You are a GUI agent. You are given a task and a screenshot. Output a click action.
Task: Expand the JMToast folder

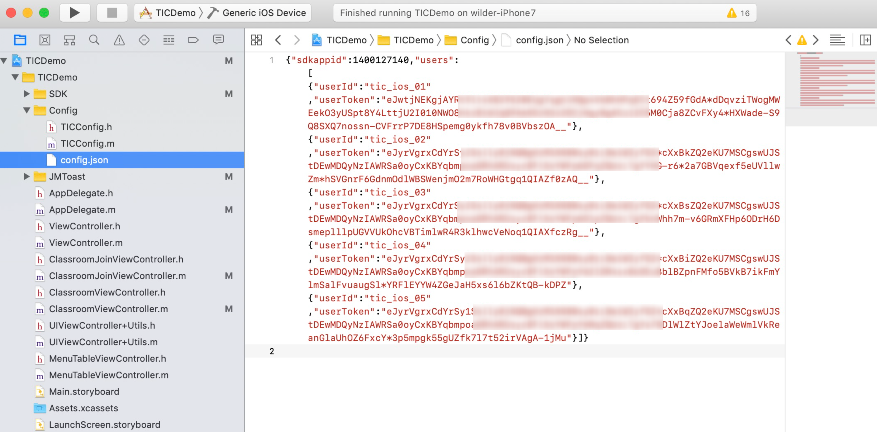(26, 176)
